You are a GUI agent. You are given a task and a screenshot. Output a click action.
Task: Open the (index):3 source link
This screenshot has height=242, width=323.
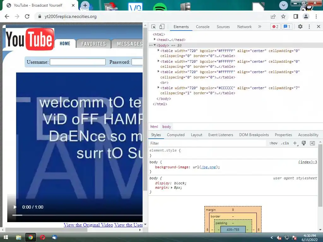(x=308, y=162)
